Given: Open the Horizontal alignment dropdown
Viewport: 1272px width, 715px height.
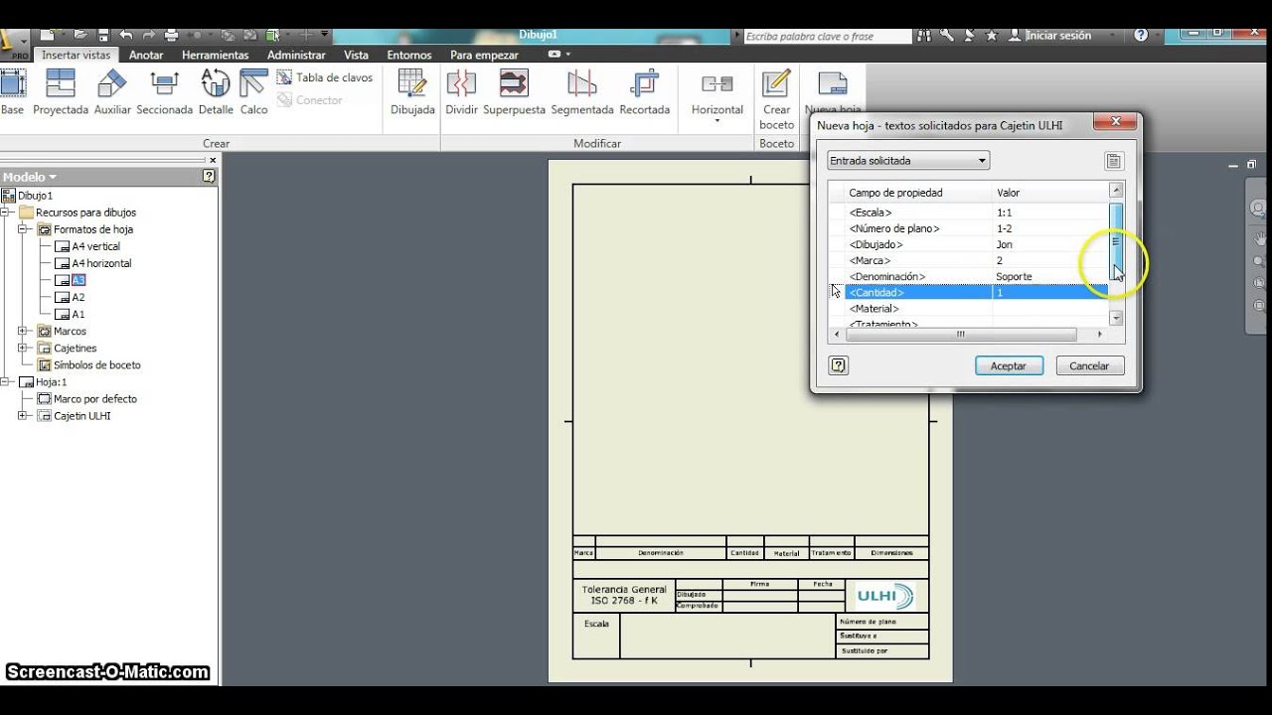Looking at the screenshot, I should [x=716, y=120].
